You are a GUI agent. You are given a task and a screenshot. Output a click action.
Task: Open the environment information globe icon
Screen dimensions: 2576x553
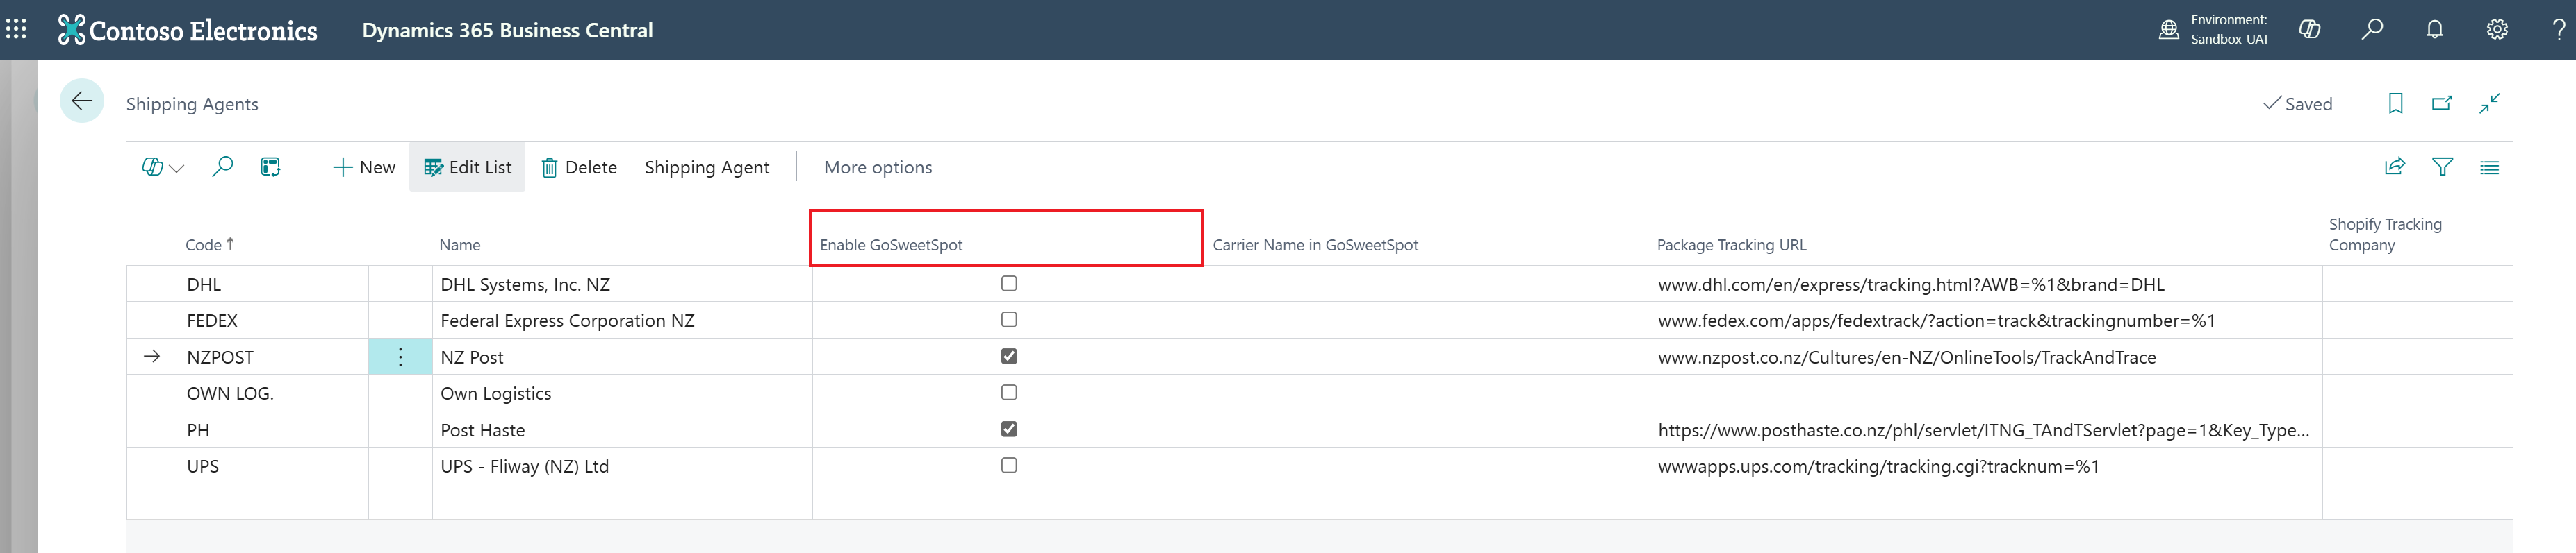point(2168,30)
